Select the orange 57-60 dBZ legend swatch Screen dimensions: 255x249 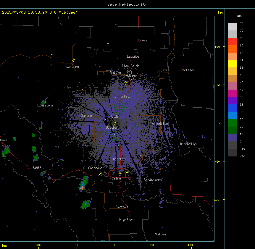click(x=233, y=49)
